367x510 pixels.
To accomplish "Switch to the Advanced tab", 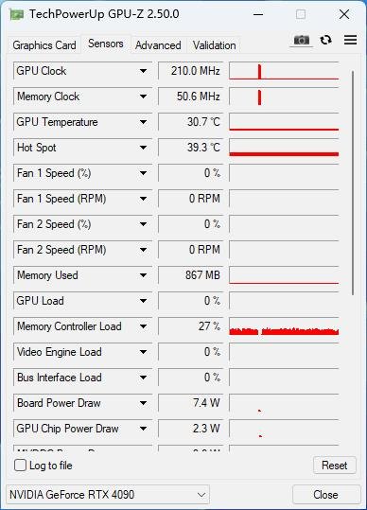I will pyautogui.click(x=158, y=45).
